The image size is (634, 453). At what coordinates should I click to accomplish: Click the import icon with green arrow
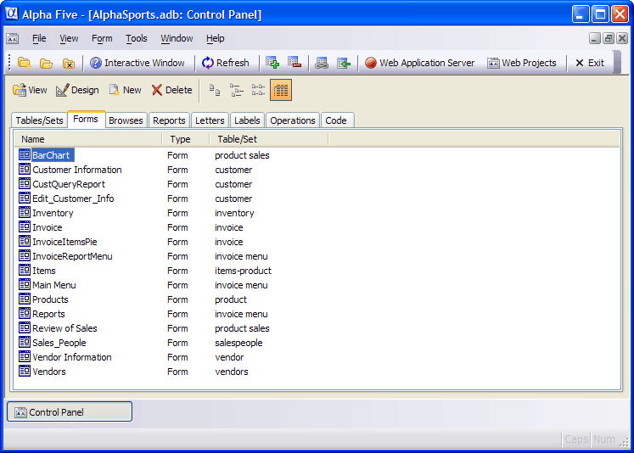344,63
